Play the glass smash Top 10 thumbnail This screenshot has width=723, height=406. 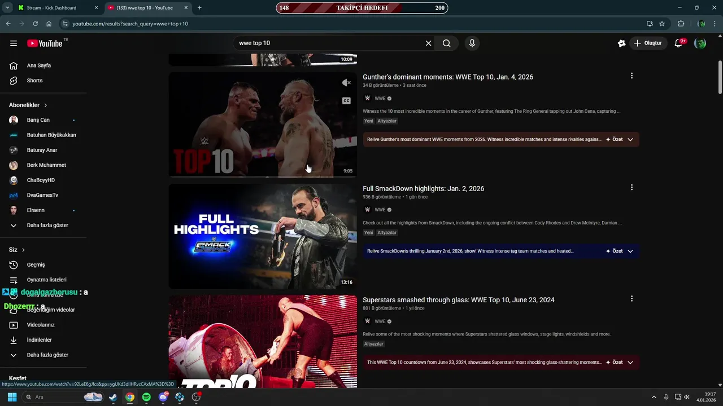pyautogui.click(x=263, y=342)
